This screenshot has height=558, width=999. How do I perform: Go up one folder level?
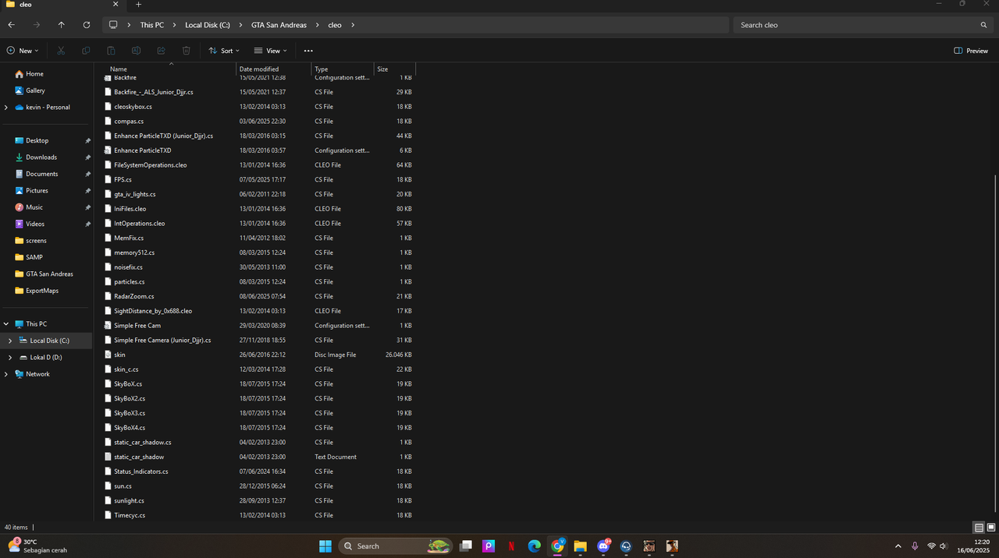(x=61, y=25)
